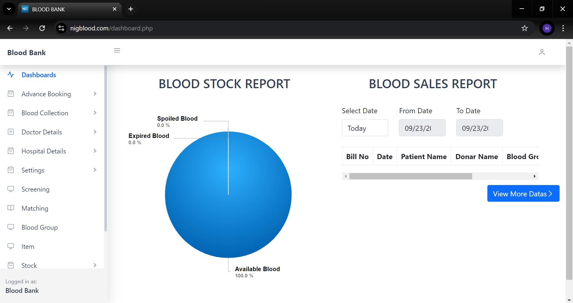
Task: Click the page vertical scrollbar thumb
Action: coord(569,163)
